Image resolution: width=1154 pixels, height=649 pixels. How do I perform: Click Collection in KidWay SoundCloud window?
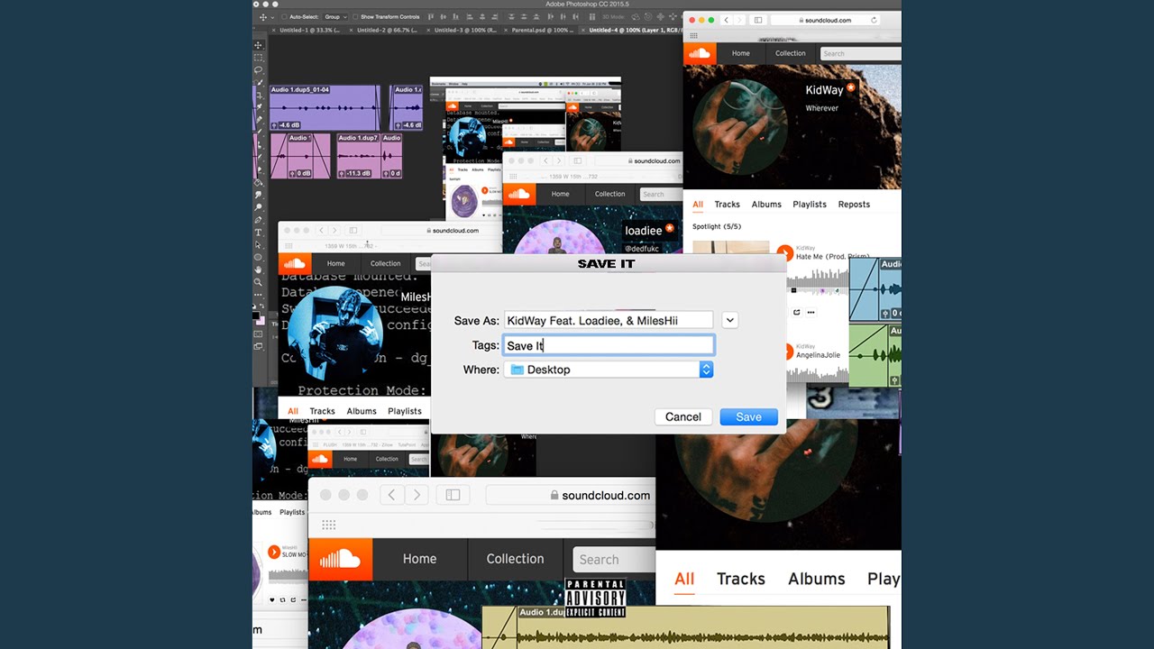coord(791,53)
